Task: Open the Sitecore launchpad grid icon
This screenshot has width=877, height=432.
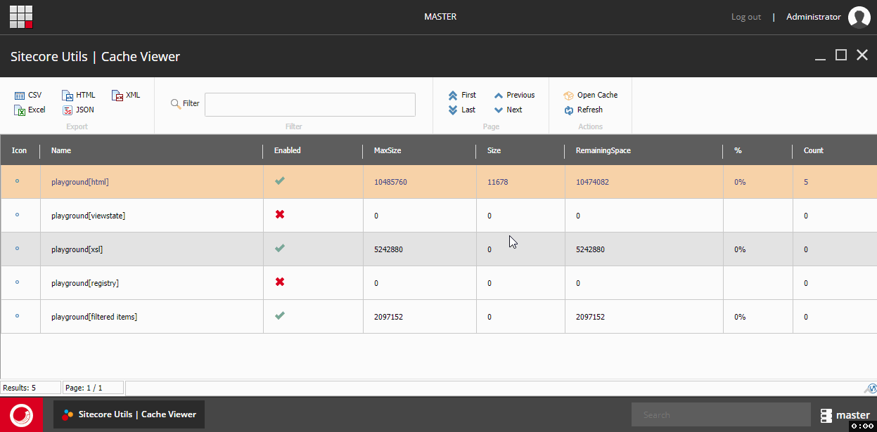Action: [x=21, y=17]
